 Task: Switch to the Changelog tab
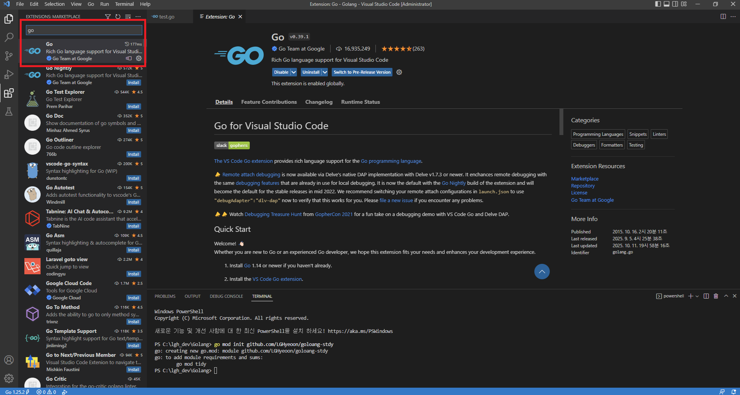click(319, 102)
